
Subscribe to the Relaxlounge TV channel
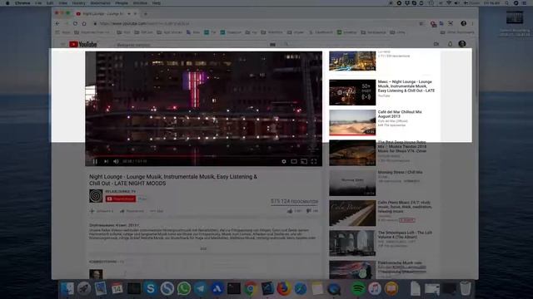(x=121, y=199)
